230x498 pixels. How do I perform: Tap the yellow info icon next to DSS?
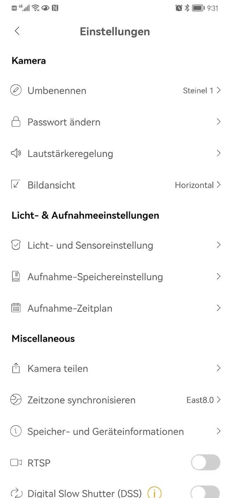(x=154, y=493)
